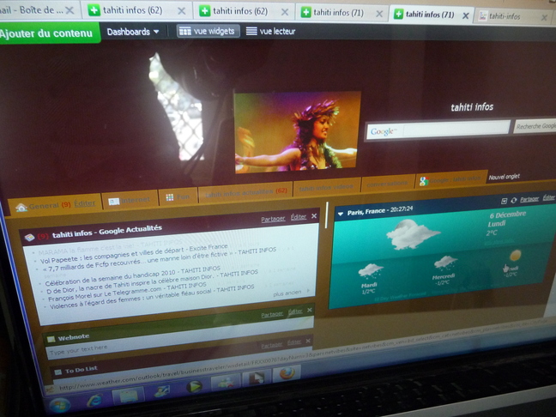Collapse the Paris, France weather widget
The image size is (556, 417).
click(x=341, y=213)
